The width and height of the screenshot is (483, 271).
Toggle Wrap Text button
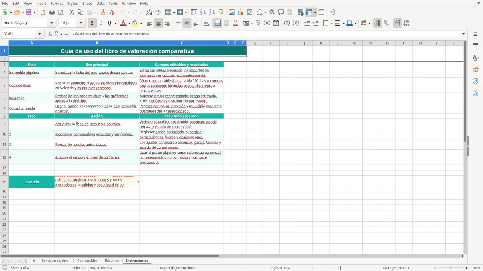click(x=207, y=23)
